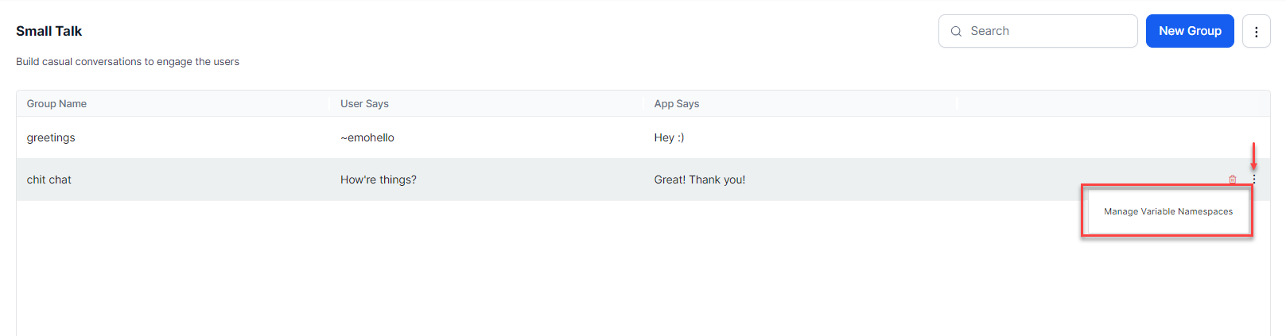This screenshot has width=1286, height=336.
Task: Click the chit chat row's three-dot icon
Action: (x=1254, y=180)
